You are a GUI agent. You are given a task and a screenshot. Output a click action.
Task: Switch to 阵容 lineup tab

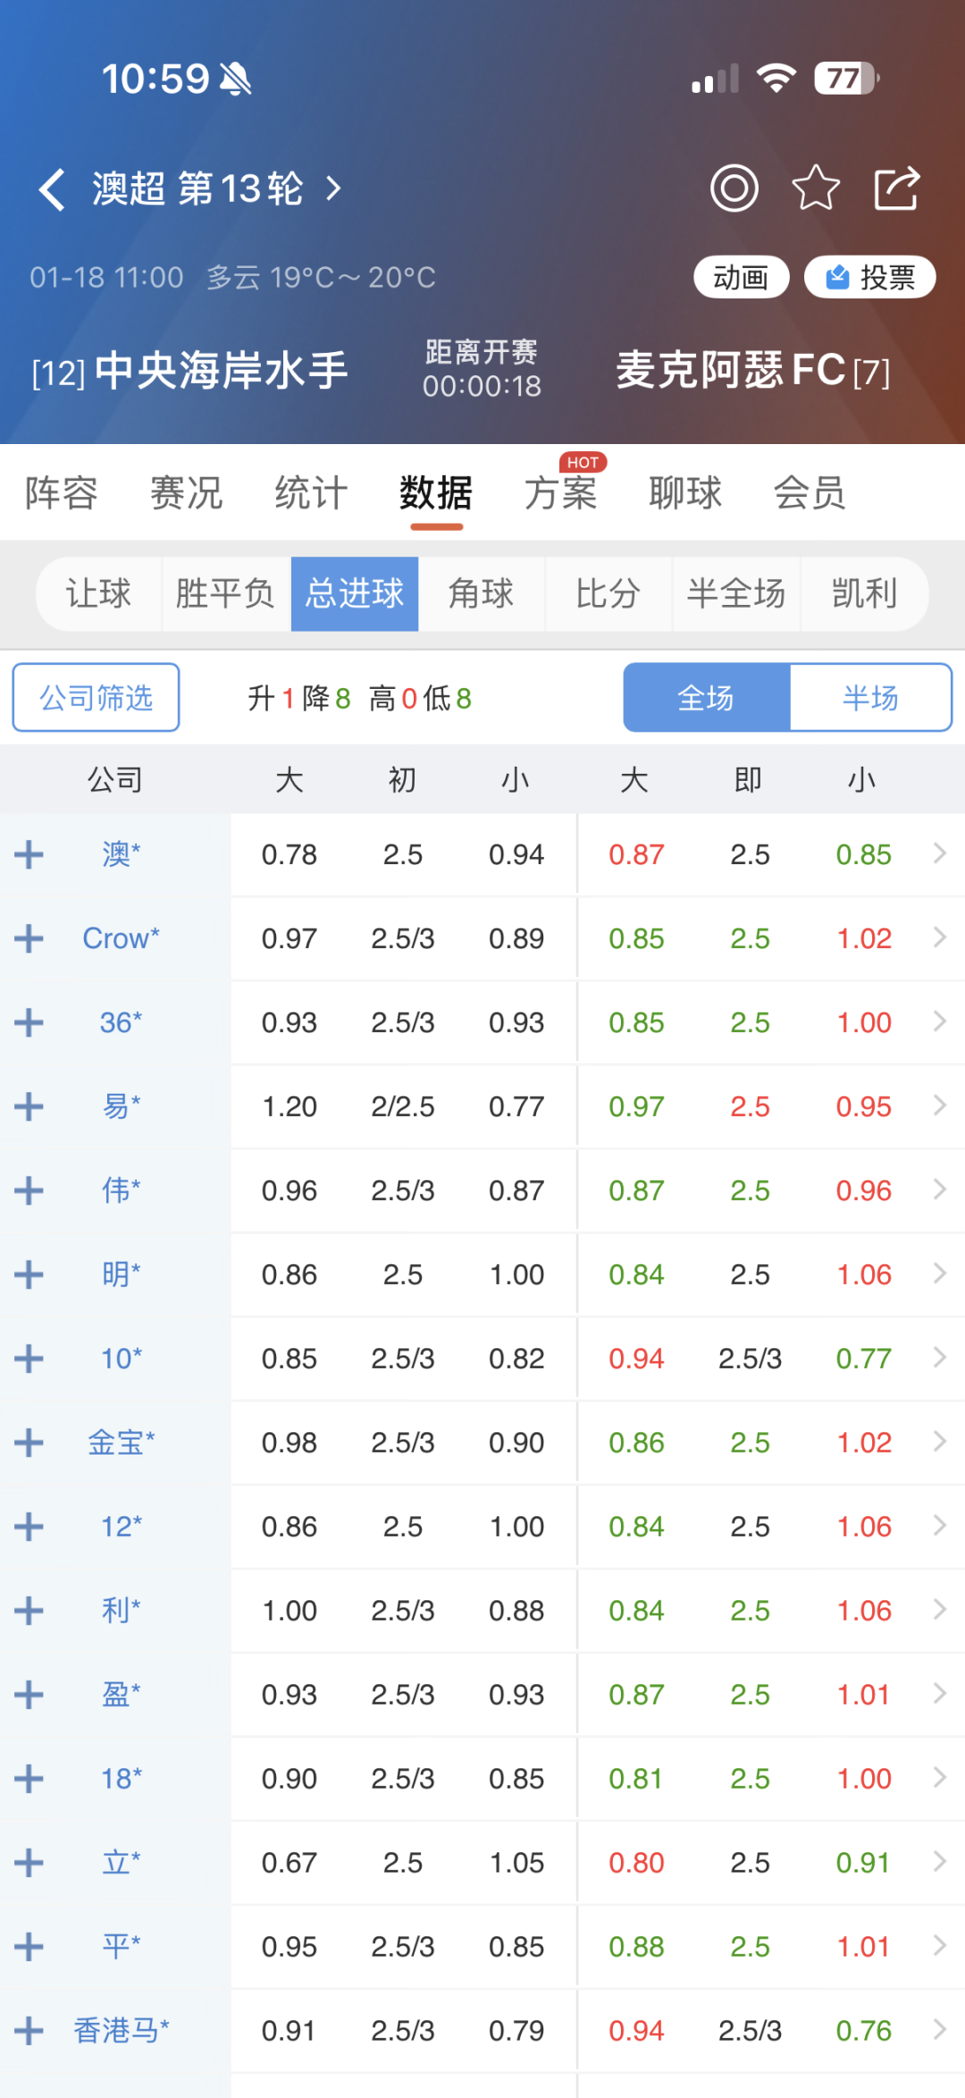tap(61, 493)
